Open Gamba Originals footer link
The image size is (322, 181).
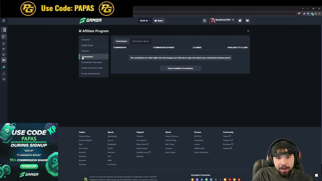click(x=85, y=140)
